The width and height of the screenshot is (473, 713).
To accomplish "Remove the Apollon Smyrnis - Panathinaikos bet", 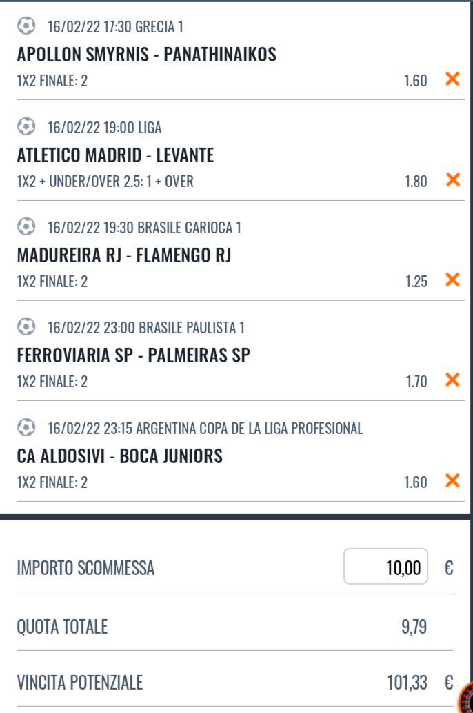I will [452, 79].
